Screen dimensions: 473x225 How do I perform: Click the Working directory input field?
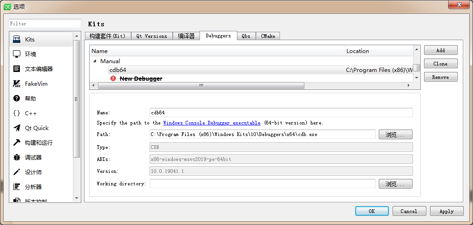(x=262, y=184)
